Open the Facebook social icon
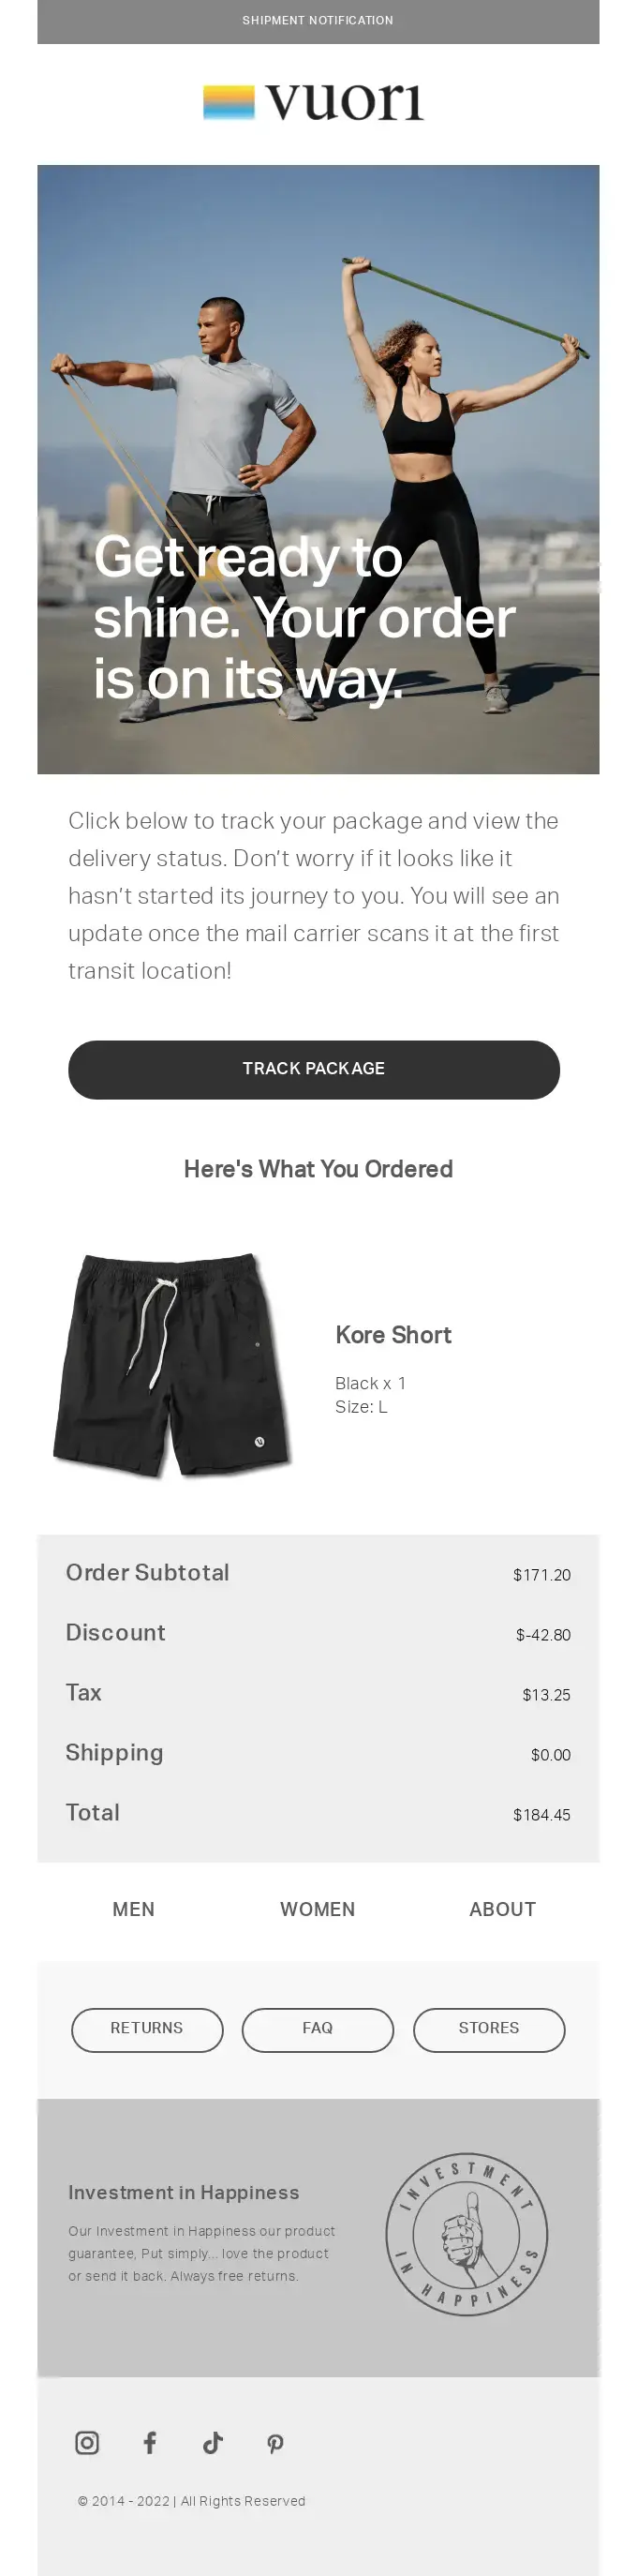This screenshot has width=637, height=2576. tap(150, 2442)
